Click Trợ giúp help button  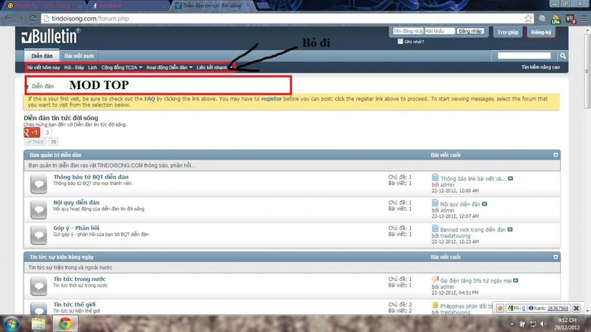pos(508,32)
